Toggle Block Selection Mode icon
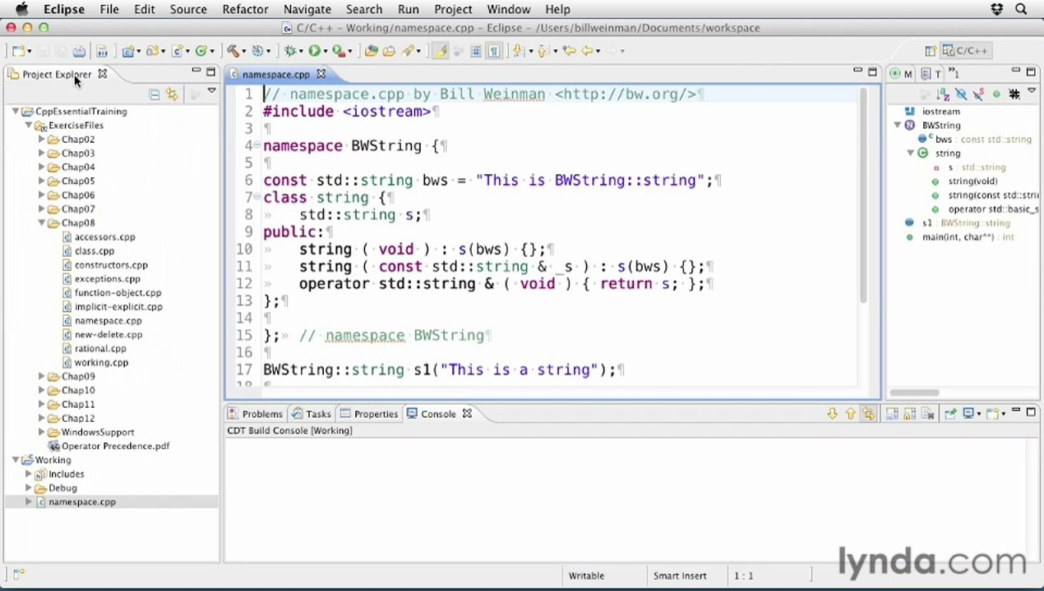 click(x=475, y=51)
